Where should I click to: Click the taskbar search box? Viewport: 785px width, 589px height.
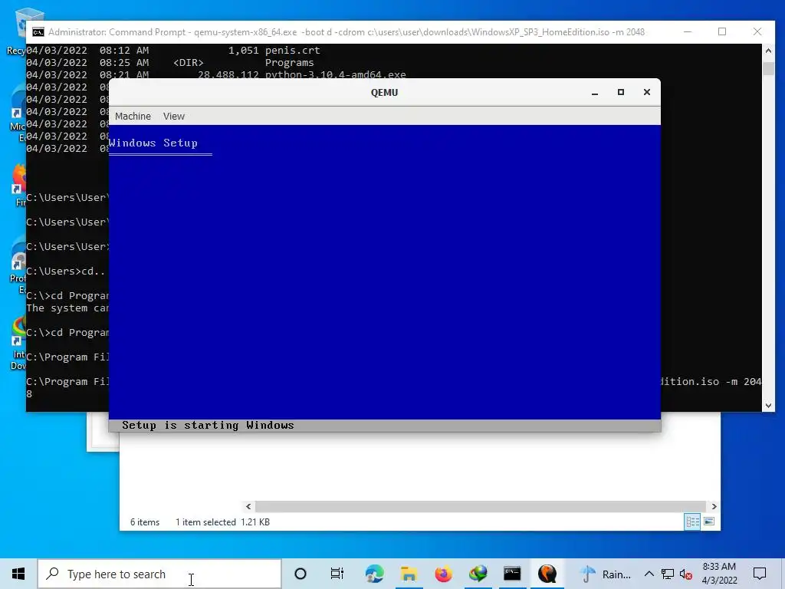click(159, 574)
